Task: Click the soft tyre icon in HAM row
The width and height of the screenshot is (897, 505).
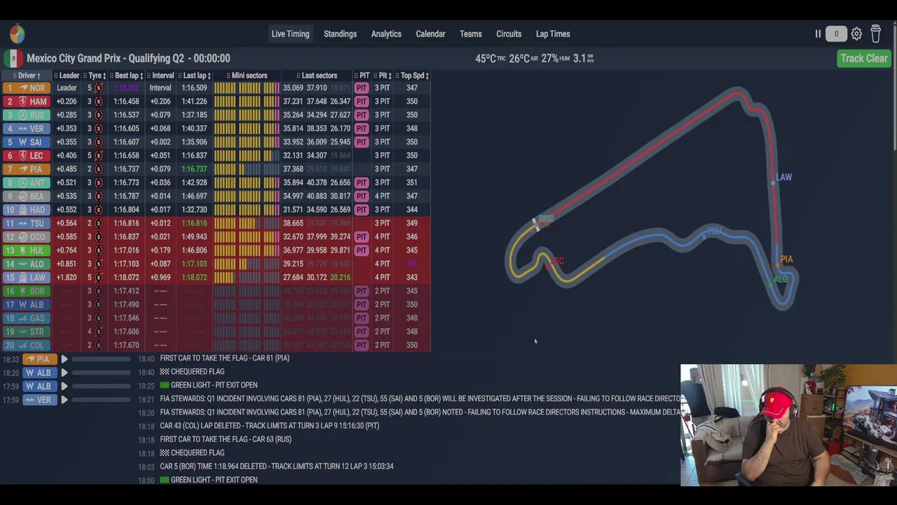Action: [99, 102]
